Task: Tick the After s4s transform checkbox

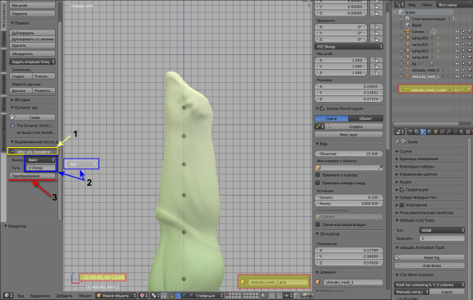Action: tap(12, 151)
